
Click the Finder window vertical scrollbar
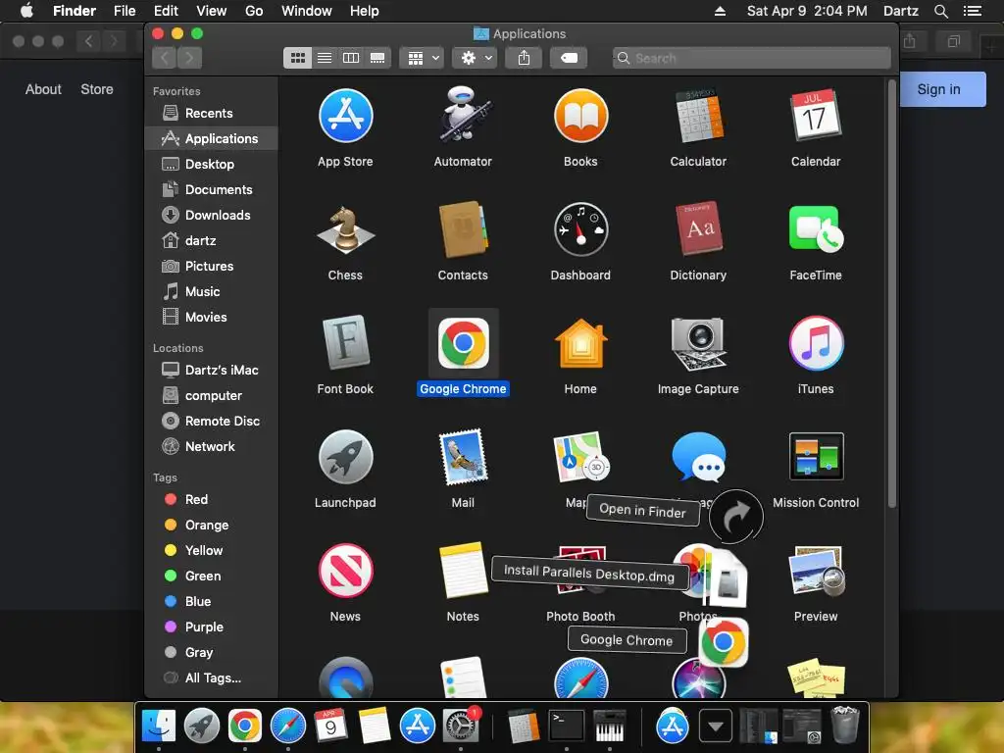coord(891,294)
